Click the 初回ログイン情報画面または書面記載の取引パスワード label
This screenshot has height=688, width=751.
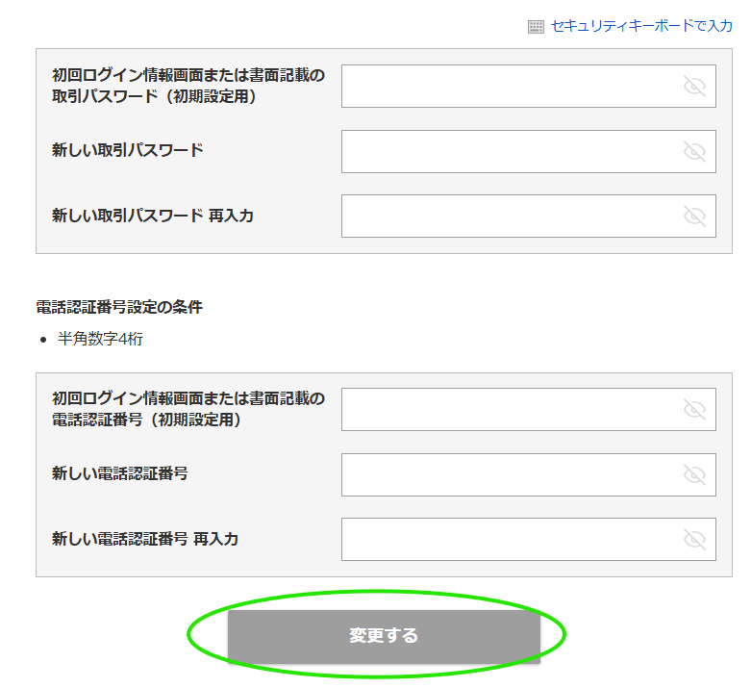coord(188,86)
